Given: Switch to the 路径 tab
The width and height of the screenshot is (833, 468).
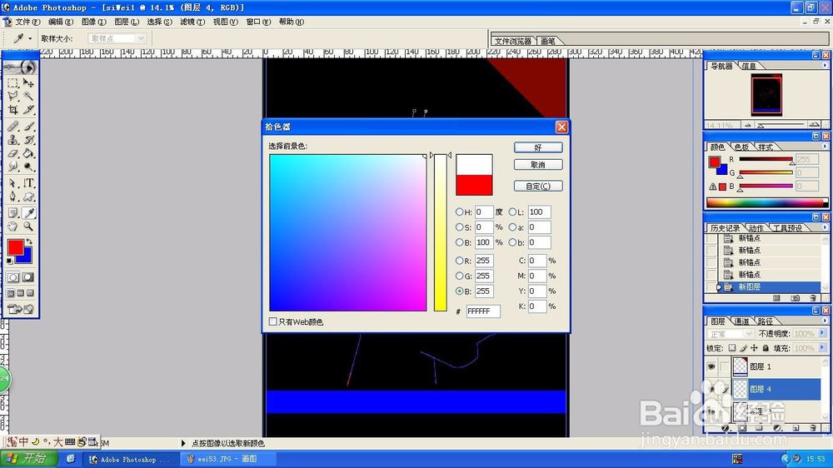Looking at the screenshot, I should (x=765, y=321).
